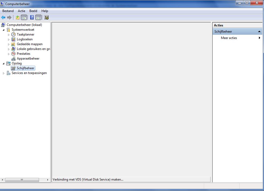Collapse the Systeemwerkset node

[3, 30]
